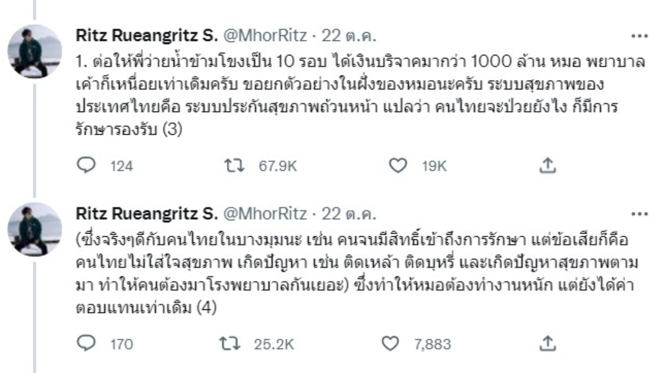Open Ritz Rueangritz S. name on second tweet
664x373 pixels.
(x=146, y=213)
